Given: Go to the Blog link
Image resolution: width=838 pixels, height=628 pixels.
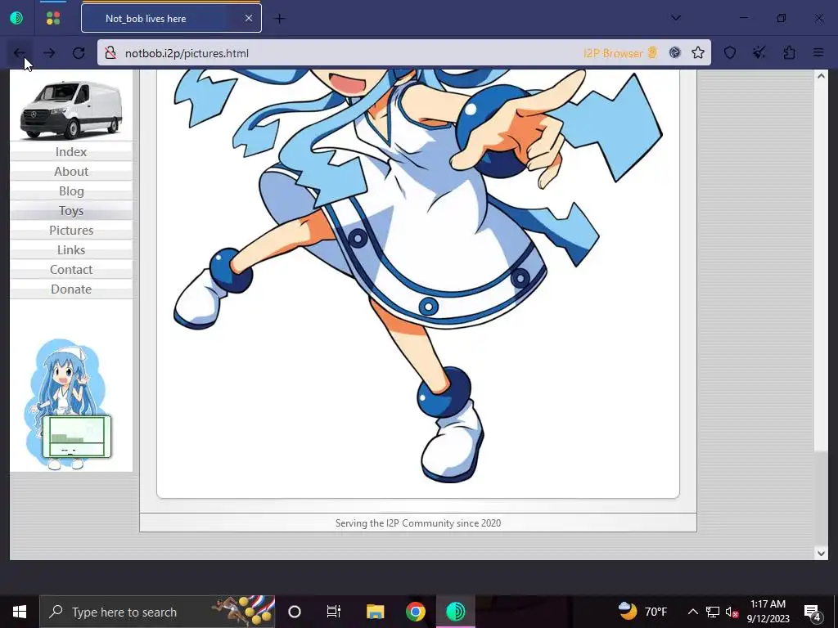Looking at the screenshot, I should point(71,191).
